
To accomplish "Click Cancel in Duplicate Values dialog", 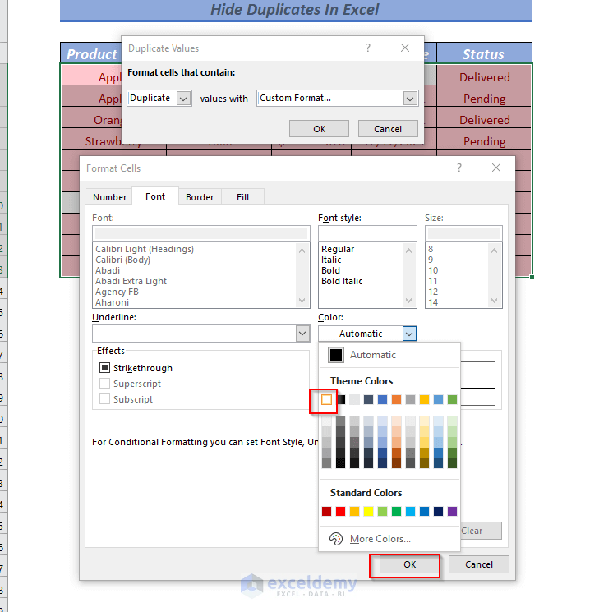I will coord(388,129).
